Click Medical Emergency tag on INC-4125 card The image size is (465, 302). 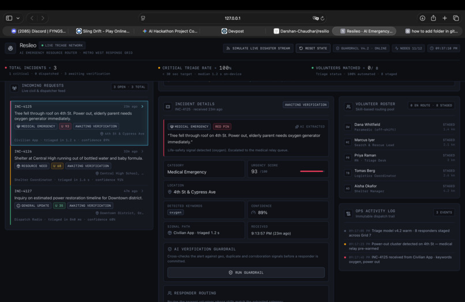[36, 126]
